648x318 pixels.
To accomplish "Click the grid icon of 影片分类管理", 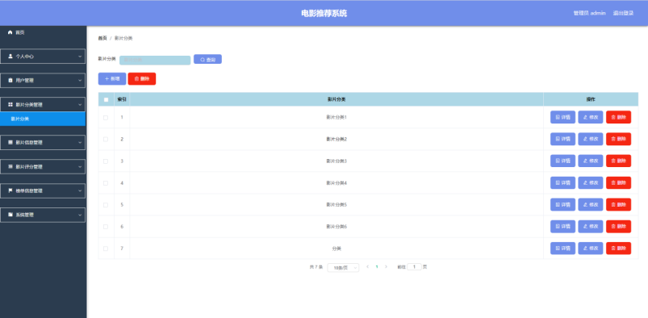I will tap(10, 105).
